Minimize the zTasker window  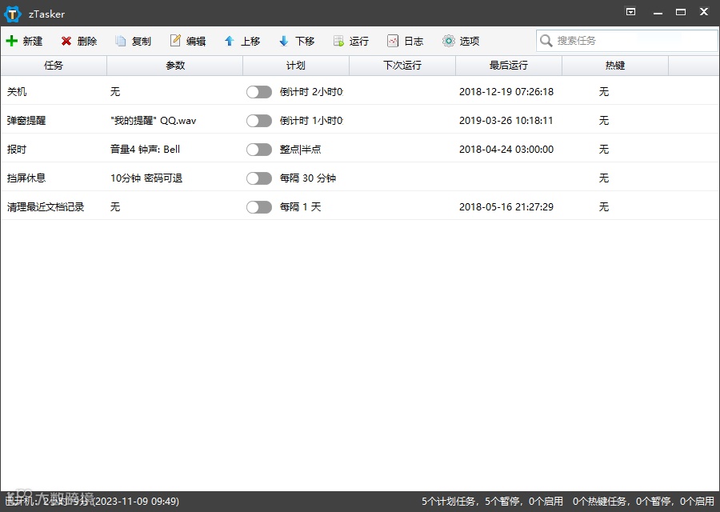658,12
